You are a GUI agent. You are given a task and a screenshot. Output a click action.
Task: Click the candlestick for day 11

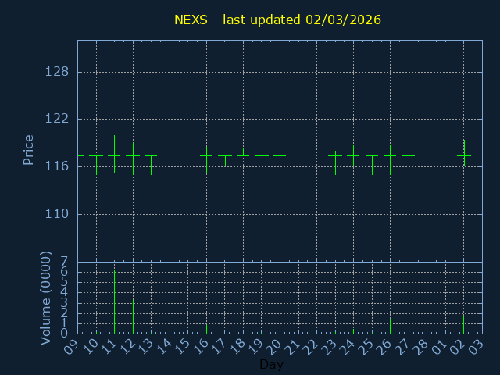tap(115, 155)
